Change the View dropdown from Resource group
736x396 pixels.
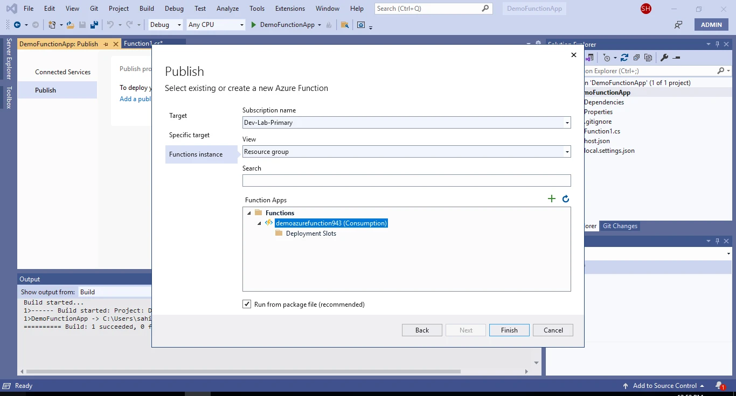coord(566,151)
